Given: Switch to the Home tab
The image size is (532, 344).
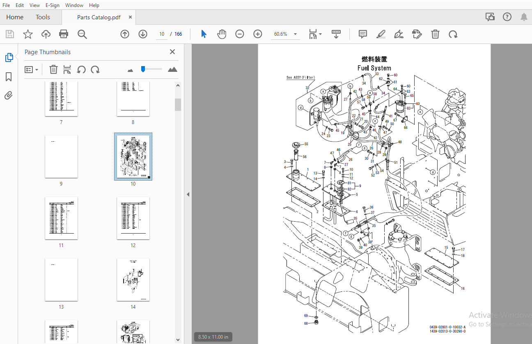Looking at the screenshot, I should coord(15,17).
